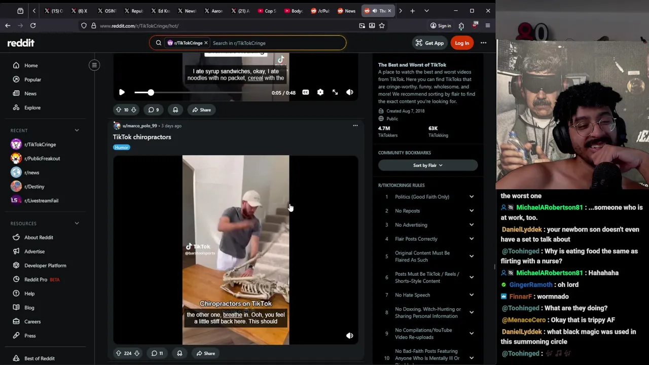Open Firefox hamburger menu
This screenshot has height=365, width=649.
tap(488, 25)
